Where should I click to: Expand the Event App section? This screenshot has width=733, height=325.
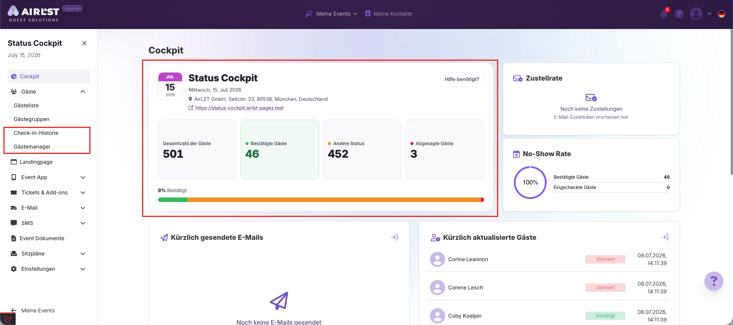tap(83, 177)
